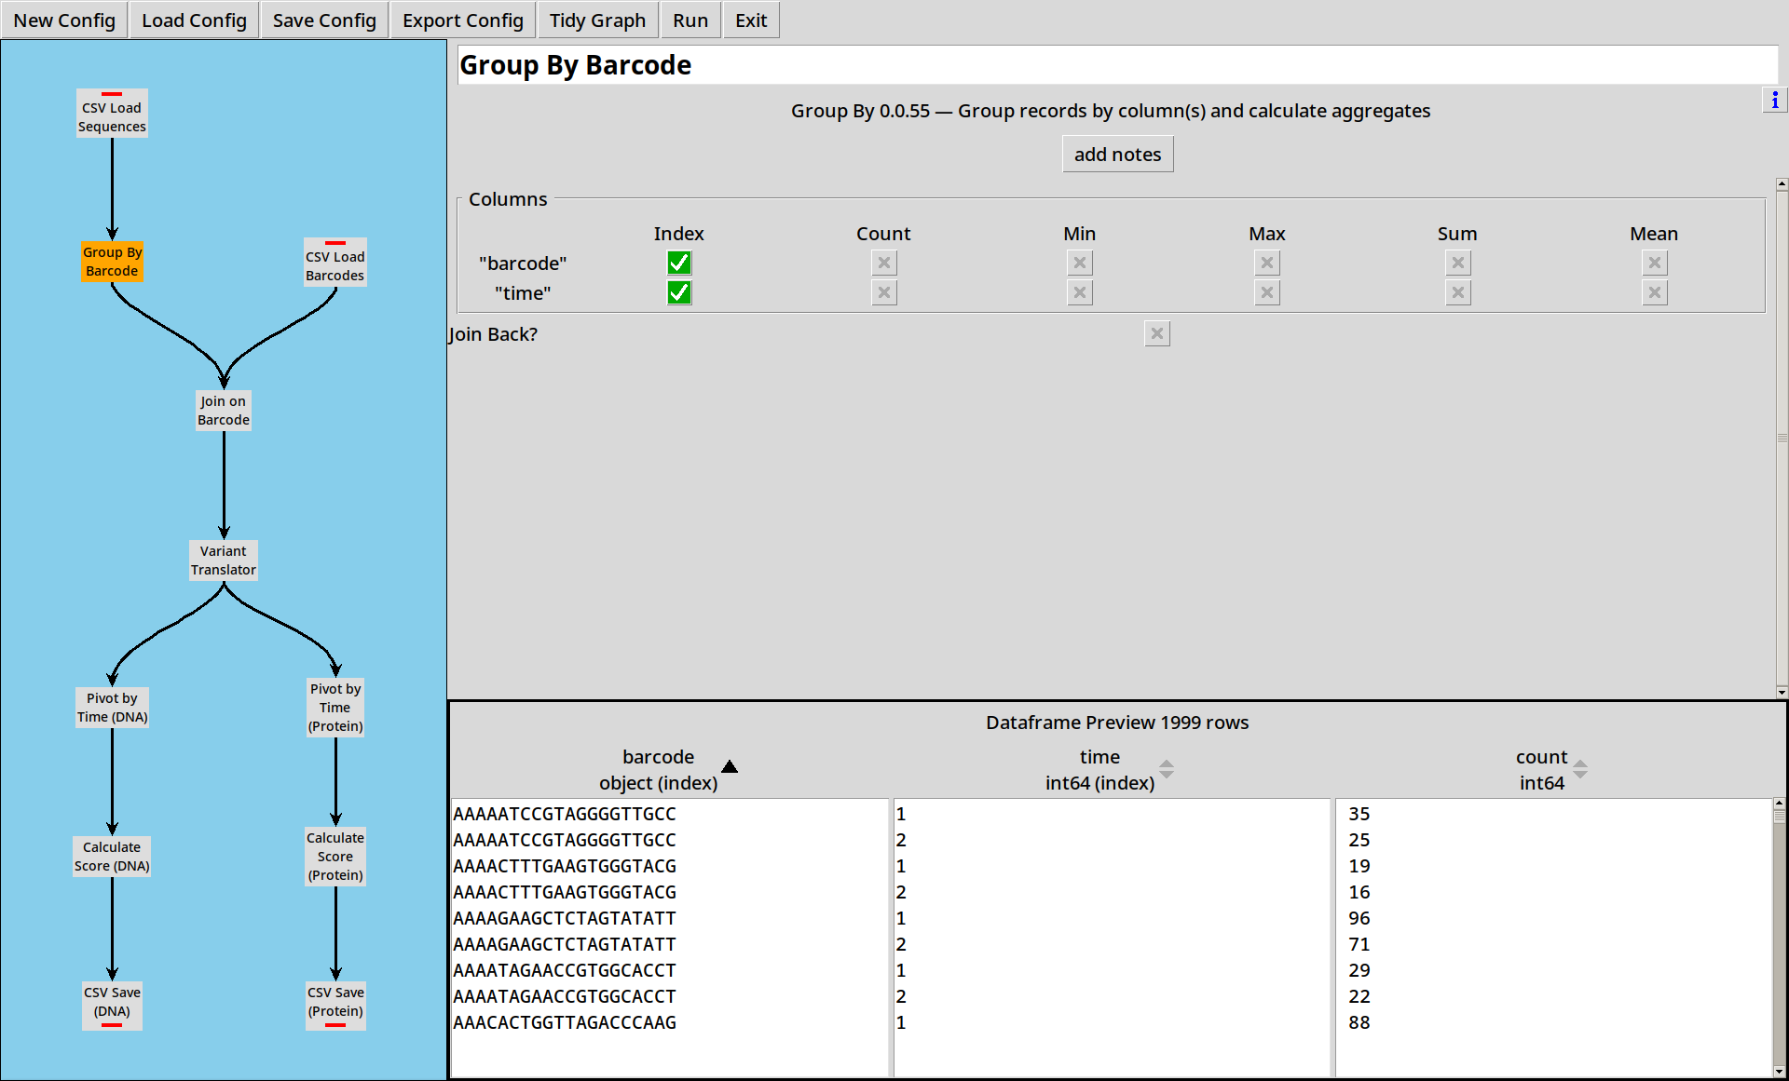
Task: Uncheck Index for the time column
Action: 679,293
